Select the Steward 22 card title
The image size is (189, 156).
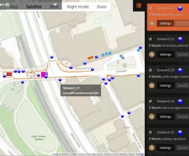(x=166, y=39)
